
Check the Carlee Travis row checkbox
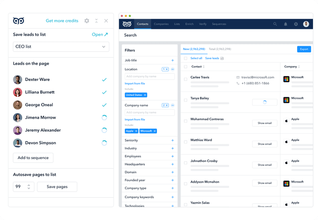[x=185, y=79]
